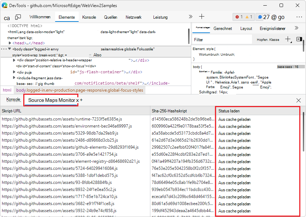Toggle Hopfen. Klasse element state button
Viewport: 306px width, 217px height.
tap(268, 39)
